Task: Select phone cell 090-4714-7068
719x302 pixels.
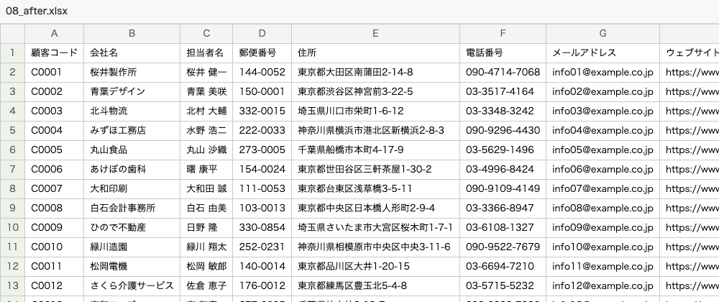Action: pyautogui.click(x=503, y=73)
